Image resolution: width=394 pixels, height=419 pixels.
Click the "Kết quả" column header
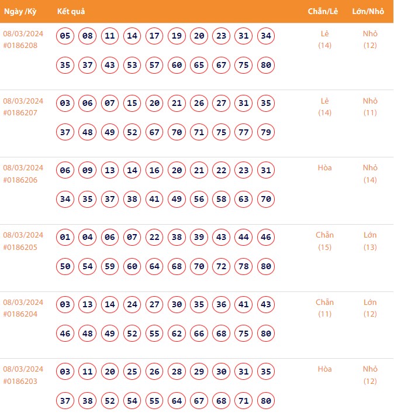tap(72, 12)
